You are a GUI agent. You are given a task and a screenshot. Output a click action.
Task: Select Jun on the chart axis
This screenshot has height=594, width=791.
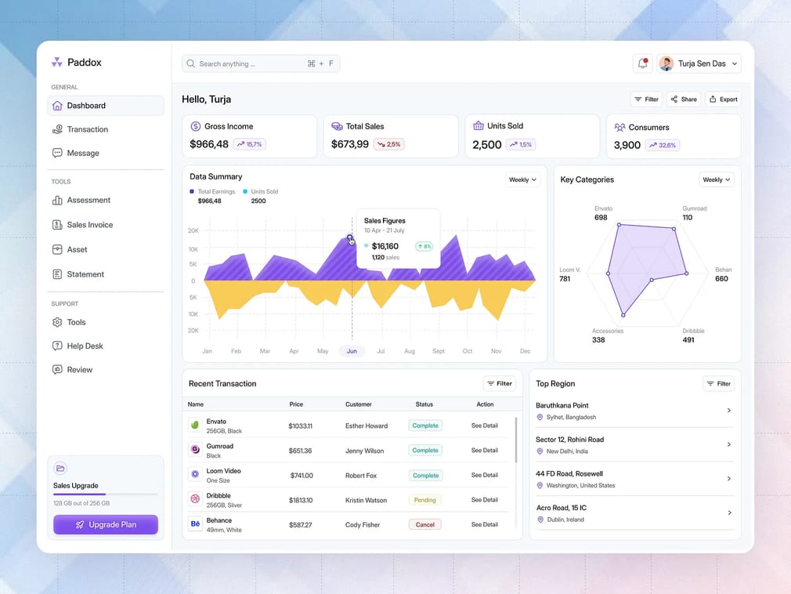[352, 351]
